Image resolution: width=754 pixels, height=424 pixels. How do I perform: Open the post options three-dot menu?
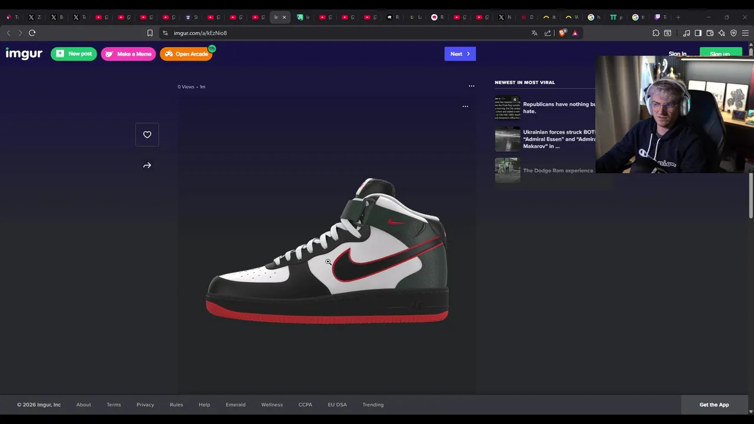coord(471,86)
